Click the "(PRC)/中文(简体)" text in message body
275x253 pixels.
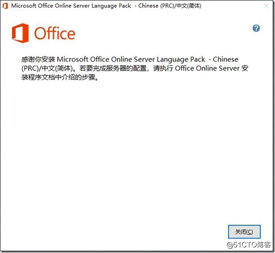coord(47,68)
